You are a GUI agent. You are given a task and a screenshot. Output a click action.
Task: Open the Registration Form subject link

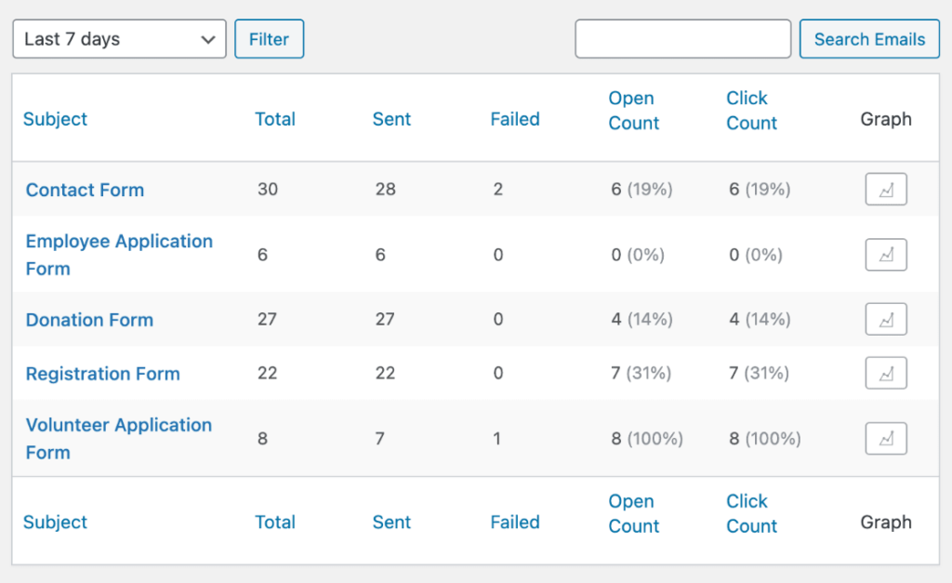102,374
